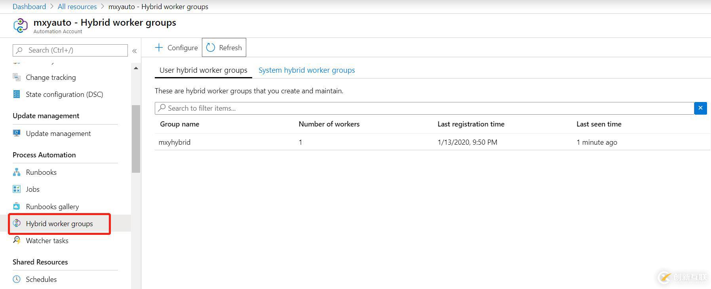711x289 pixels.
Task: Click magnifier icon in filter items box
Action: coord(162,108)
